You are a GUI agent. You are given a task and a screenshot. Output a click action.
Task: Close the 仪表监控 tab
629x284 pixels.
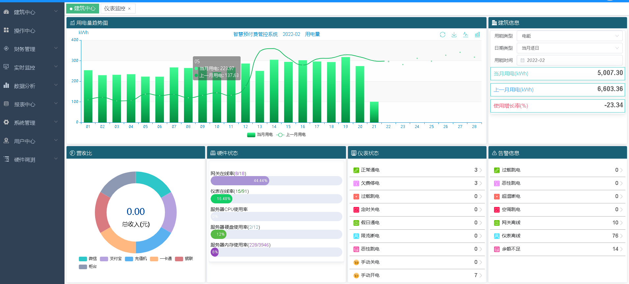point(129,9)
